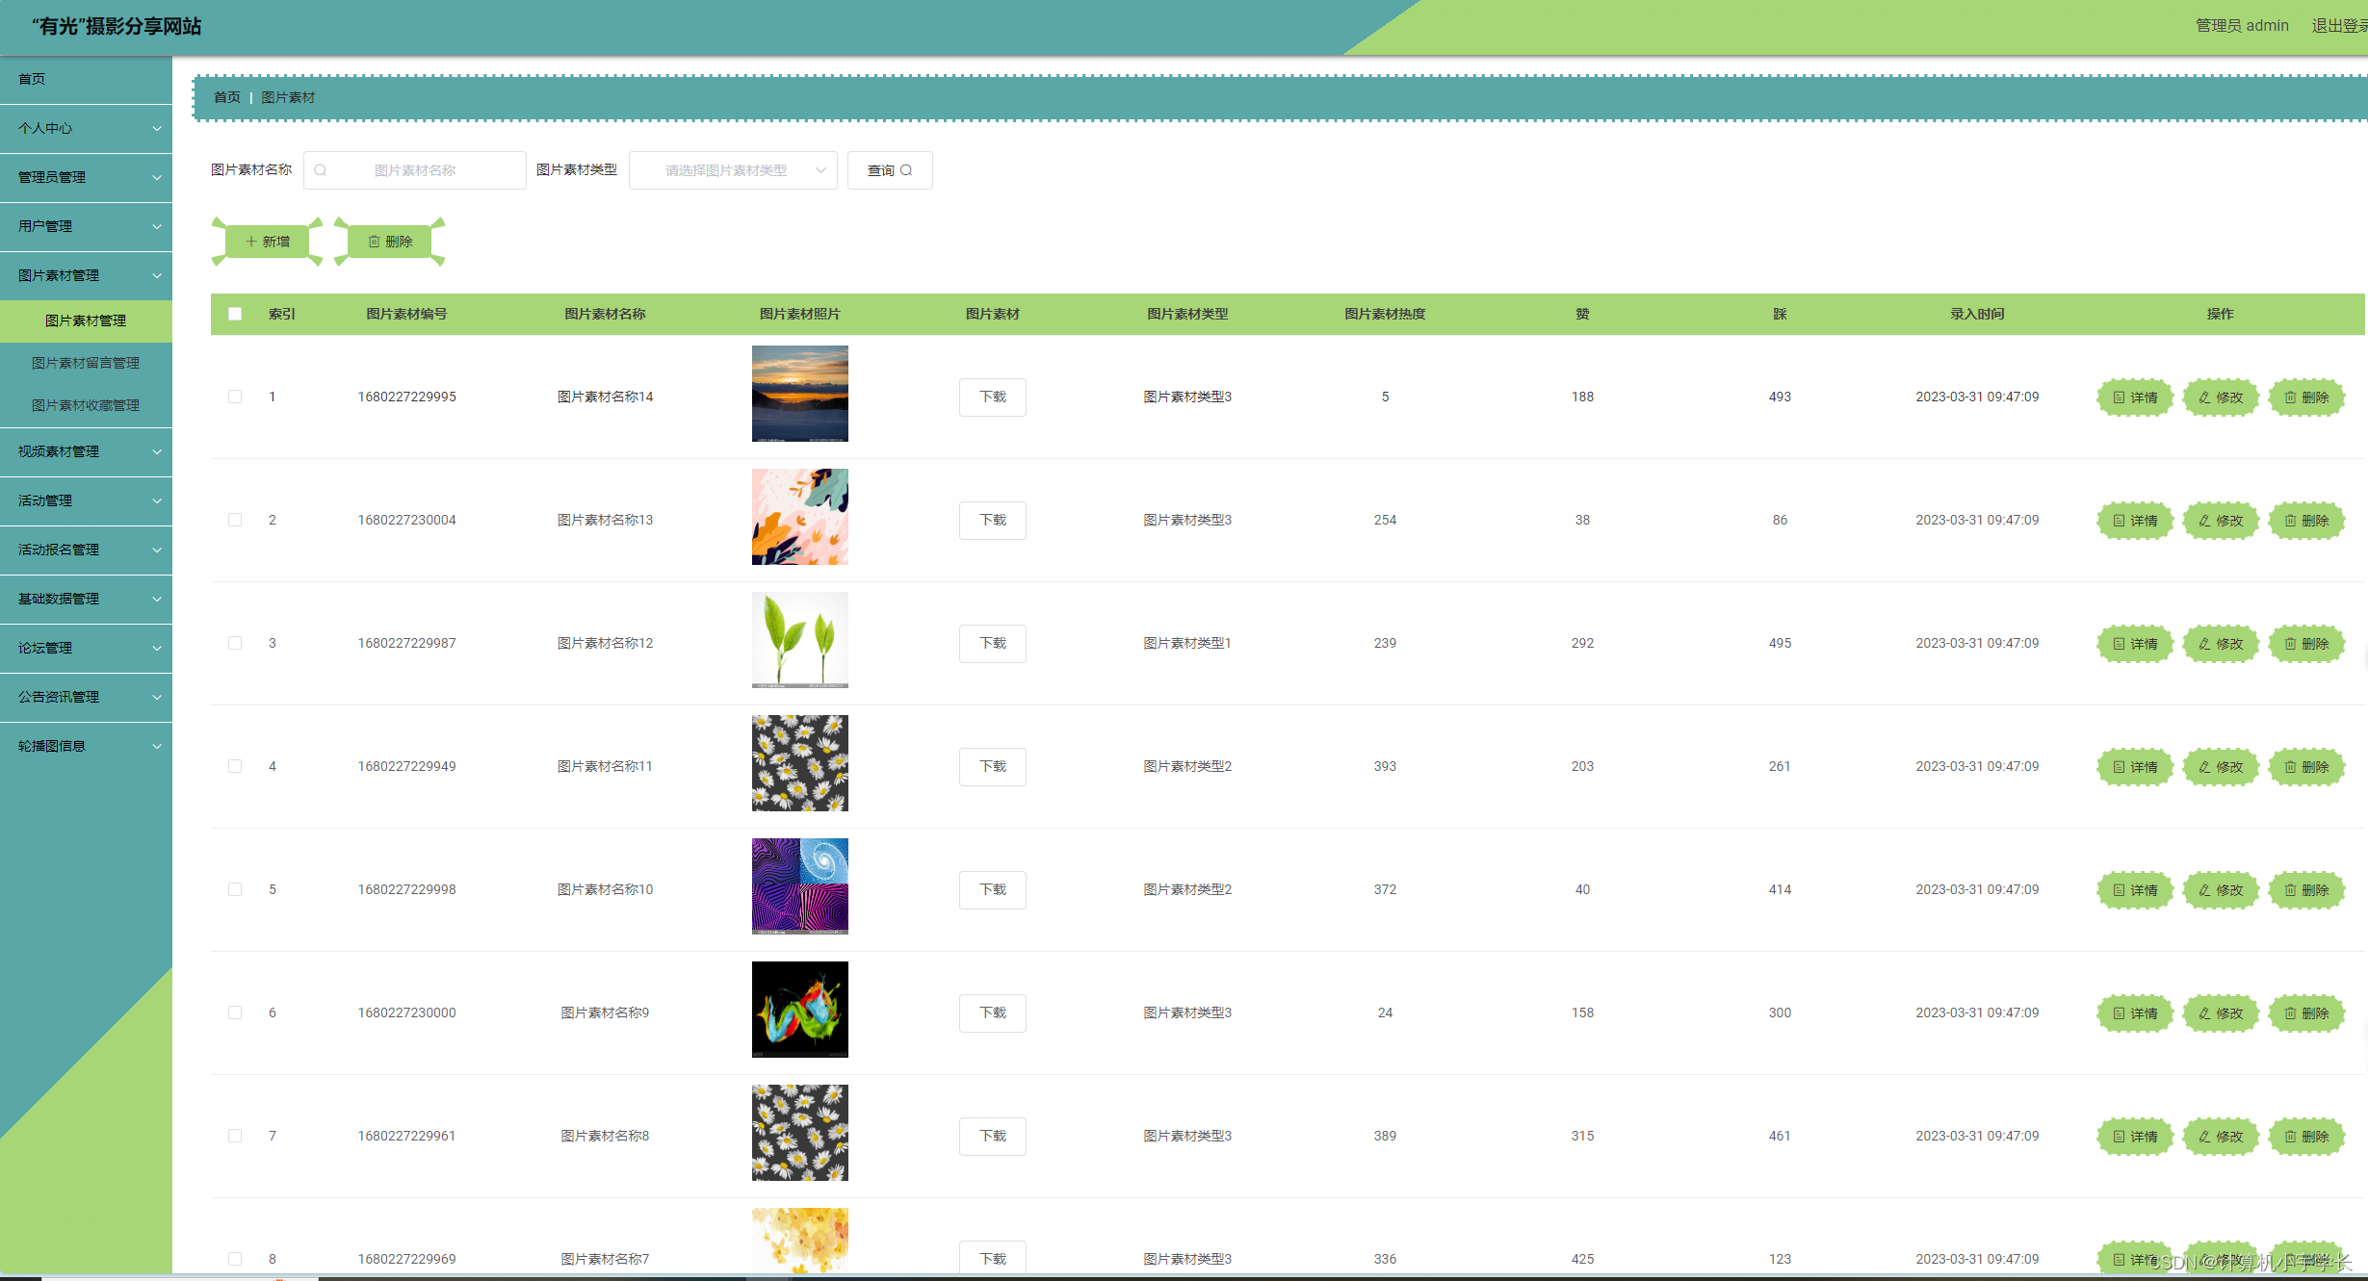This screenshot has height=1281, width=2368.
Task: Click the 详情 button for row 4
Action: coord(2135,767)
